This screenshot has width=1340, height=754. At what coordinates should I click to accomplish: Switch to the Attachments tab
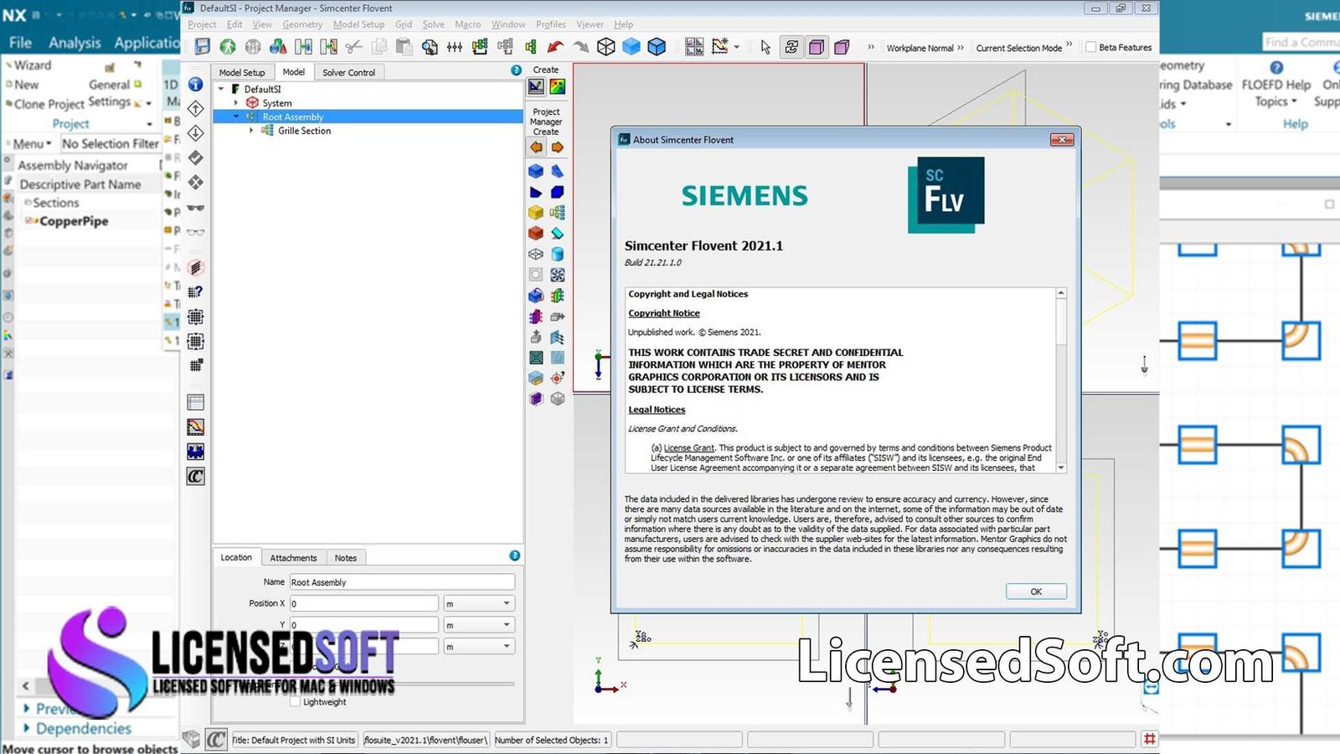[x=293, y=558]
